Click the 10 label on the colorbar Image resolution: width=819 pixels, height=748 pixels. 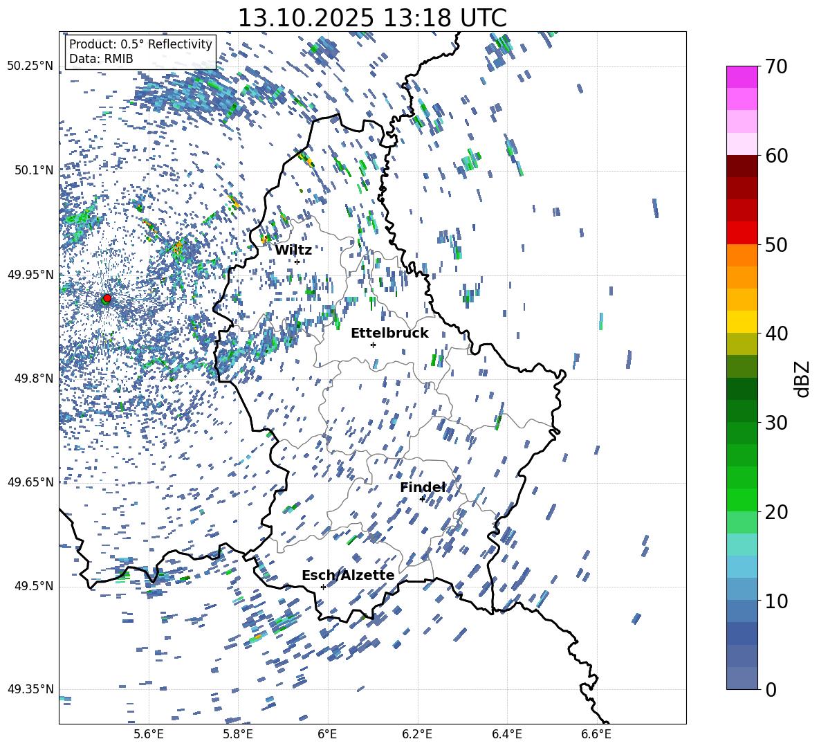click(x=776, y=601)
